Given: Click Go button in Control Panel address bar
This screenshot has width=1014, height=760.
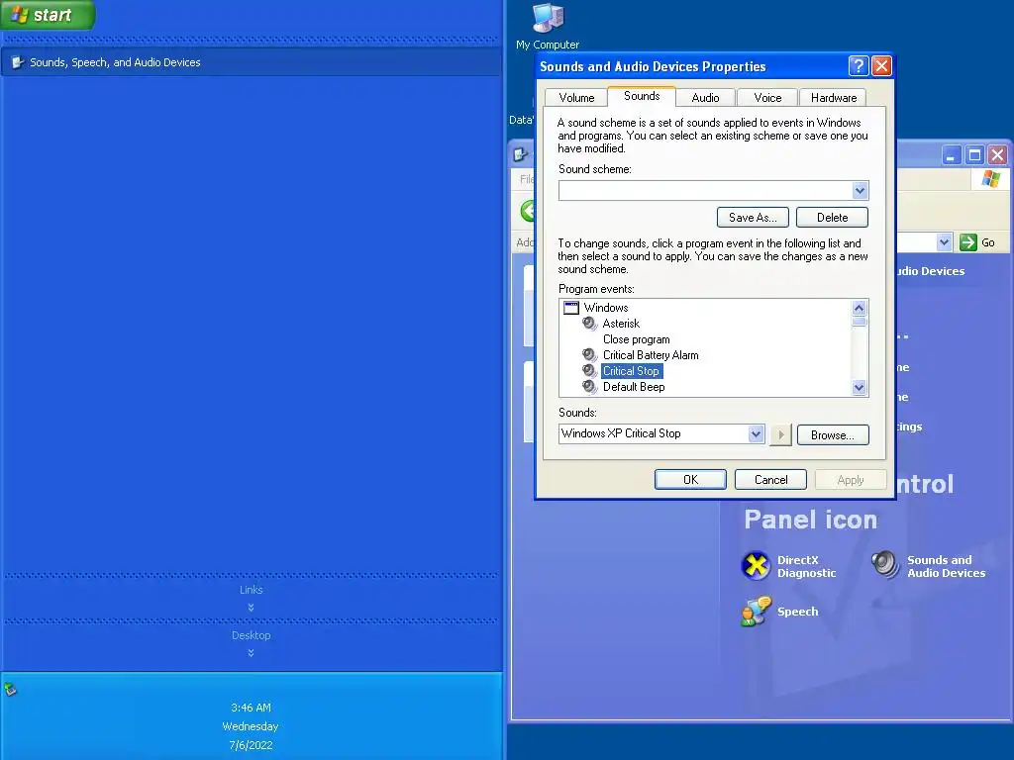Looking at the screenshot, I should tap(977, 242).
